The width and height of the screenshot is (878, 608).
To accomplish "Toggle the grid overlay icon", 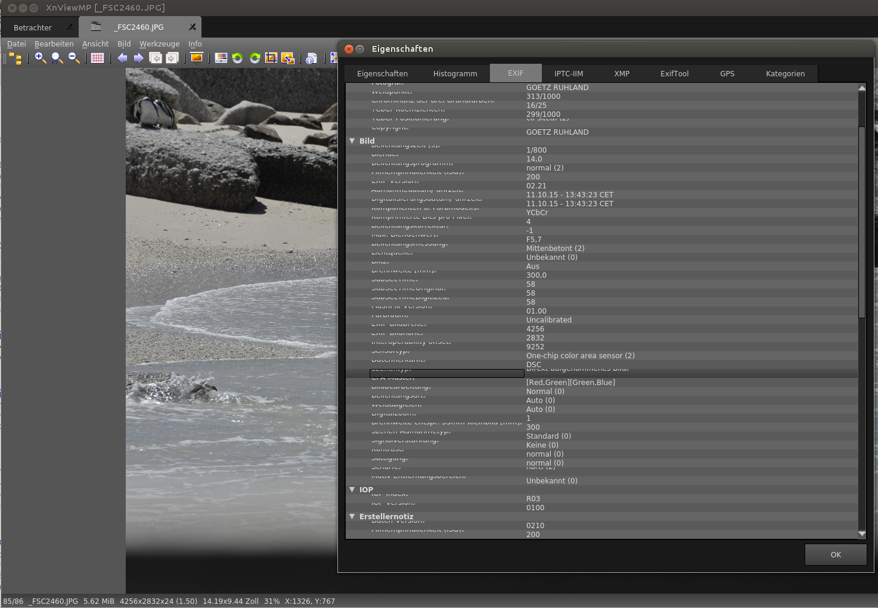I will click(x=97, y=58).
